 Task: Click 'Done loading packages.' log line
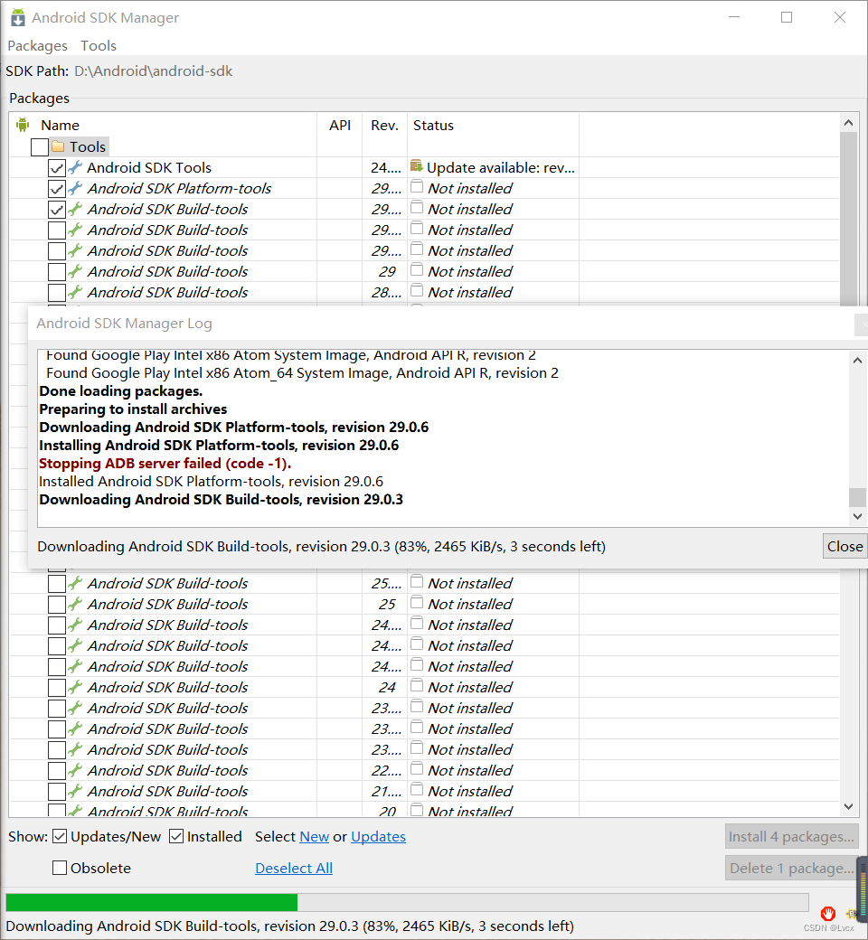click(x=120, y=391)
